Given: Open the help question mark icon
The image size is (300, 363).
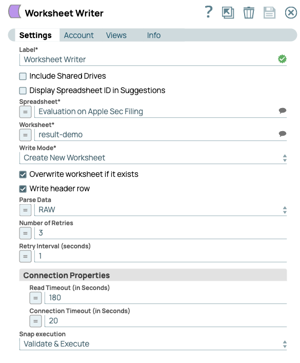Looking at the screenshot, I should [x=209, y=12].
